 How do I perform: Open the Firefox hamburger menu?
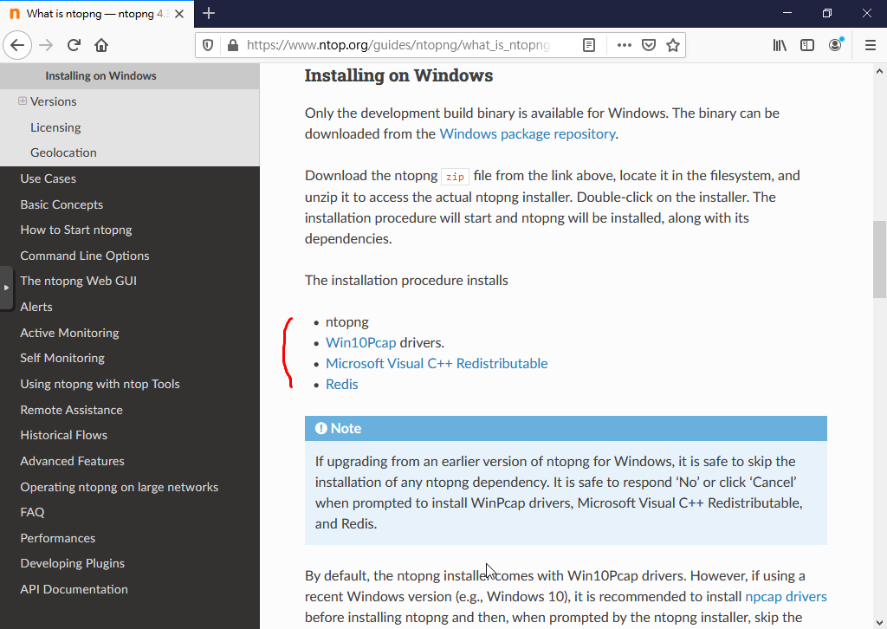pos(871,45)
